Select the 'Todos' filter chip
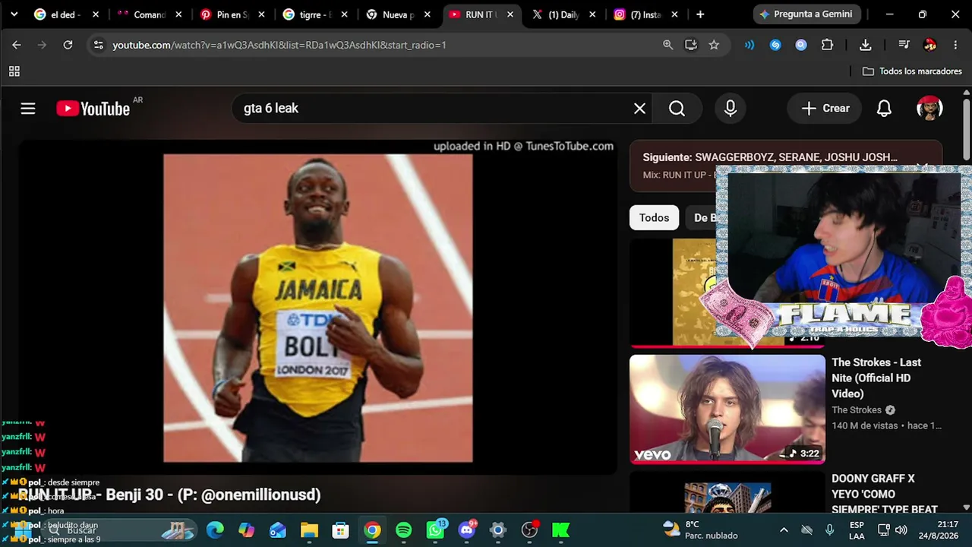The height and width of the screenshot is (547, 972). coord(654,218)
